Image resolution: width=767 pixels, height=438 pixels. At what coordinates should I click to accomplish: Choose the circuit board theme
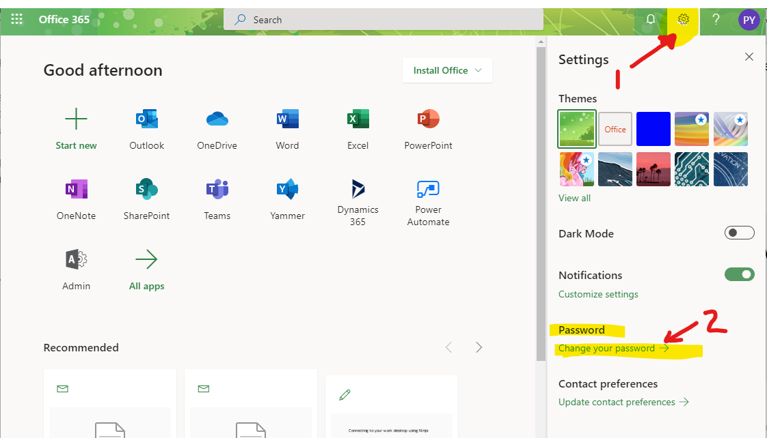[x=692, y=169]
